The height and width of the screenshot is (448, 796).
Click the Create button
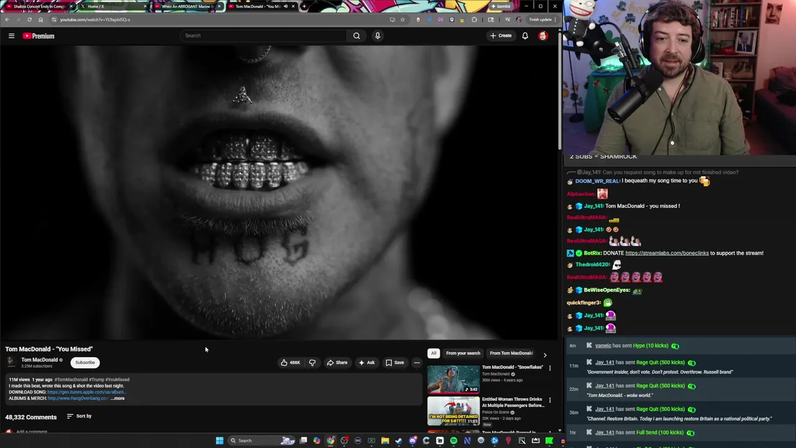click(x=501, y=35)
